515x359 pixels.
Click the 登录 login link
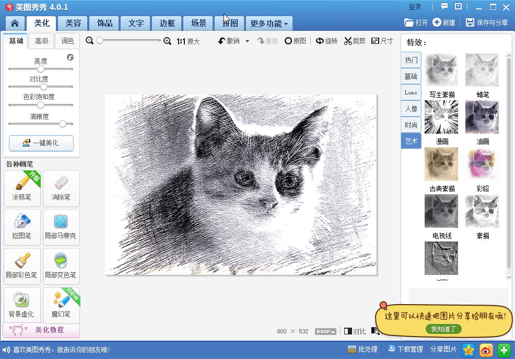click(x=415, y=7)
